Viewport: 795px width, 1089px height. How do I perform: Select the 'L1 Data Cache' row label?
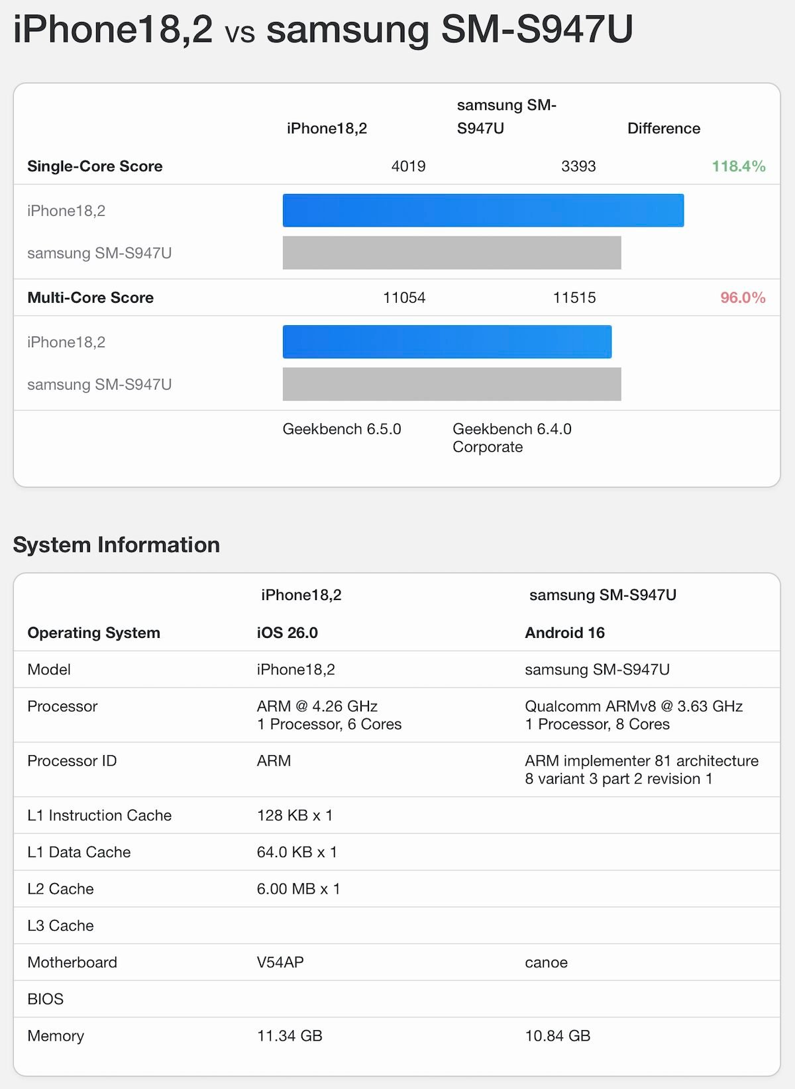[x=79, y=853]
